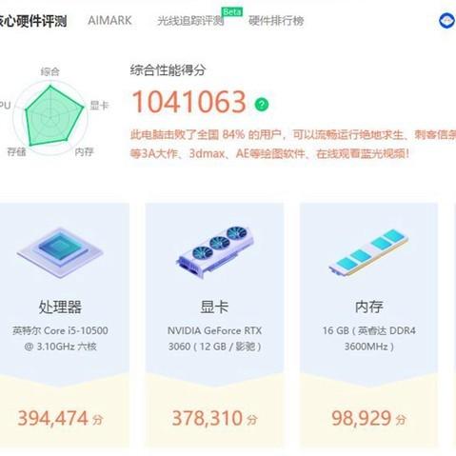456x456 pixels.
Task: Click the 内存 card title
Action: 368,307
